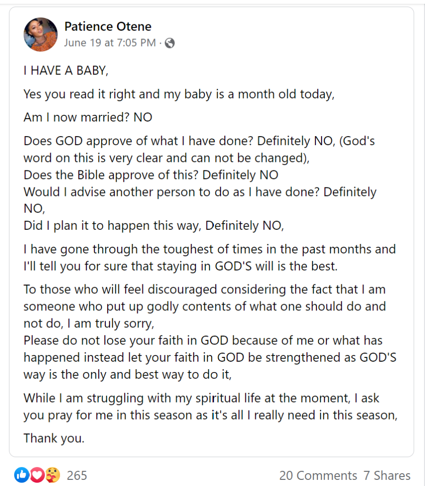Image resolution: width=425 pixels, height=486 pixels.
Task: View who reacted via the 265 count
Action: (x=77, y=475)
